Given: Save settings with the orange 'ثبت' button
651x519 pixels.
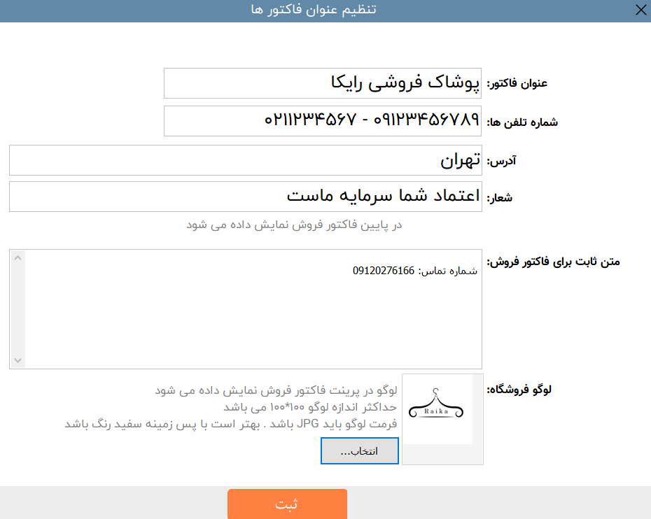Looking at the screenshot, I should pos(287,504).
